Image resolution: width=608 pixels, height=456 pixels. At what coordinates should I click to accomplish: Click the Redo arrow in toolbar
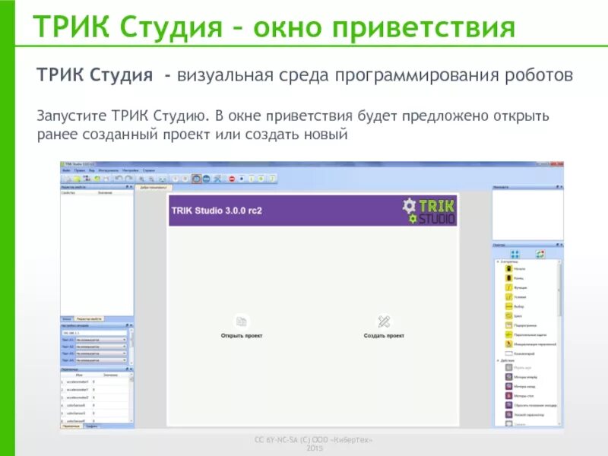pos(128,179)
